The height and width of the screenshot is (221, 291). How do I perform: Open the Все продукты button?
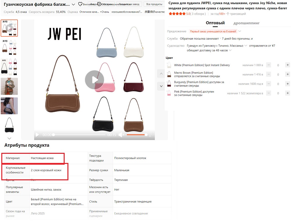coord(154,4)
